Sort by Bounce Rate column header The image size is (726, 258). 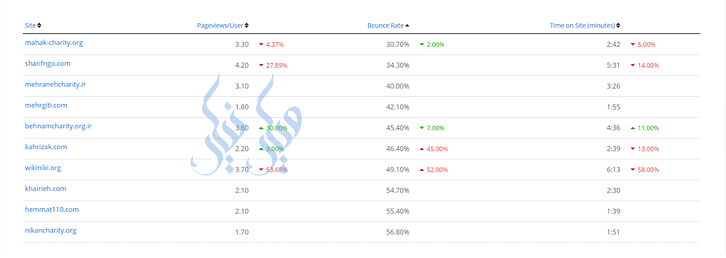tap(385, 26)
